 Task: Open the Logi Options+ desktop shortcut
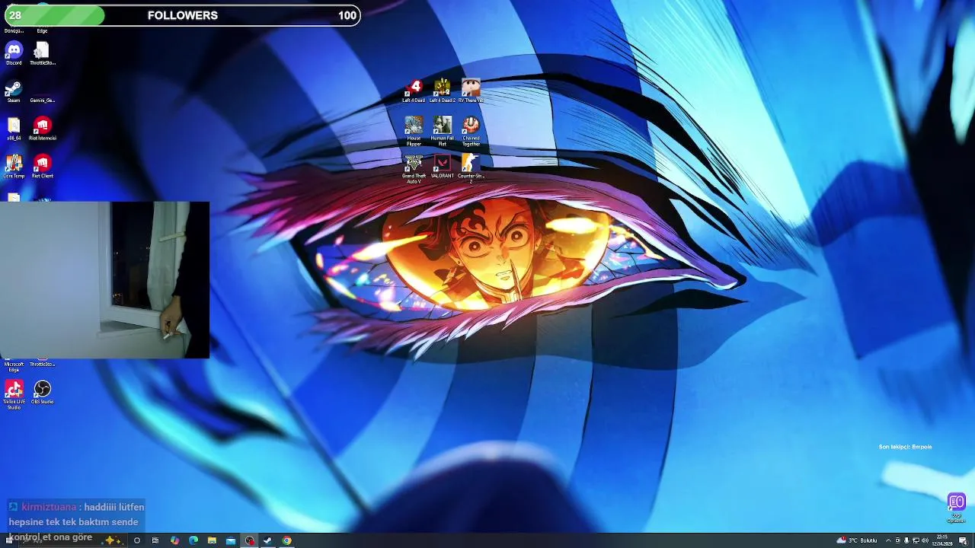coord(957,508)
